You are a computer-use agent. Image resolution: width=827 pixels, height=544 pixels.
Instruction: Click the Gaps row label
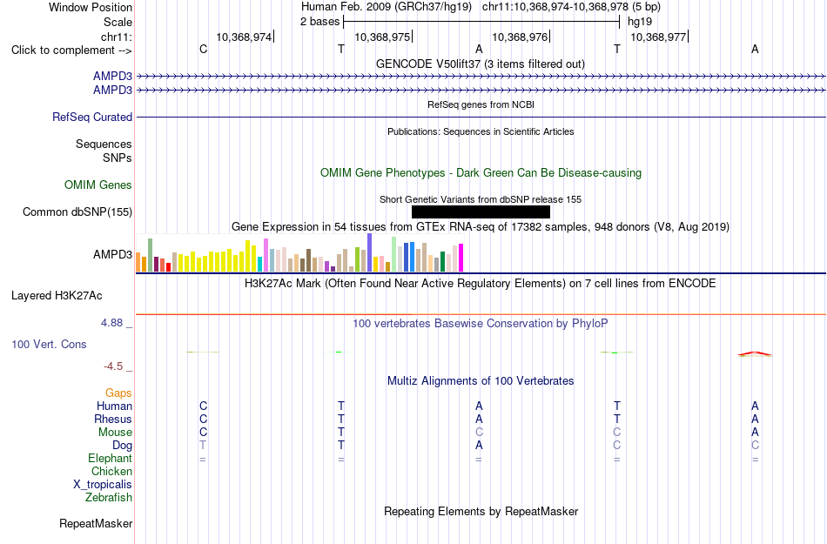(x=118, y=393)
